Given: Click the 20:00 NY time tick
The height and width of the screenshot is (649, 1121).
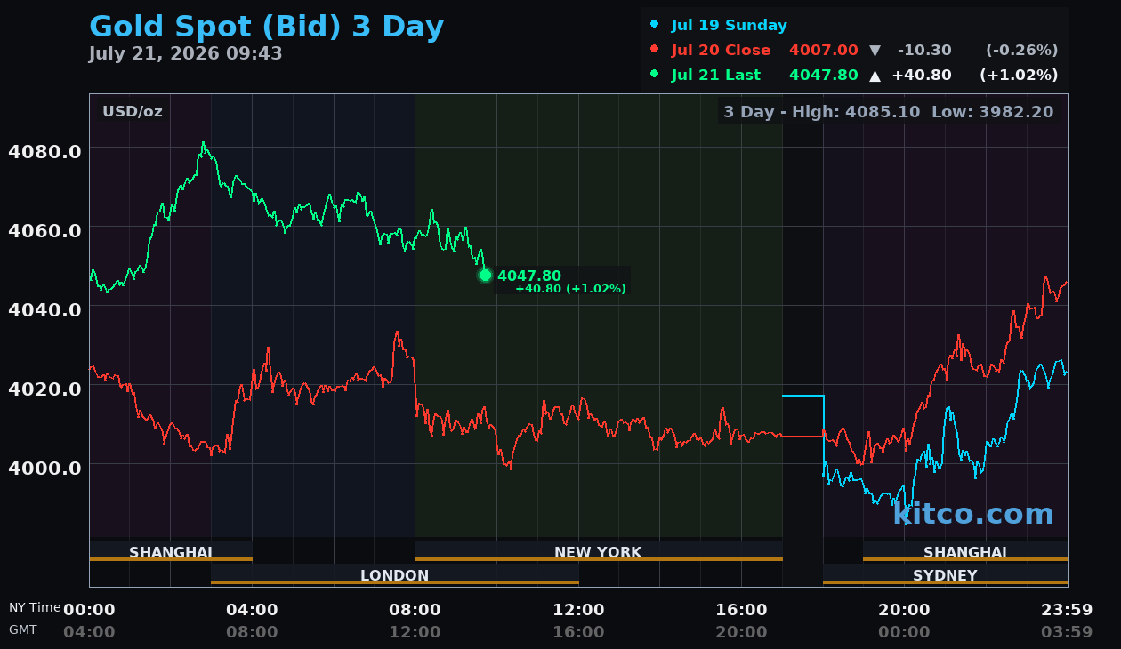Looking at the screenshot, I should click(904, 610).
